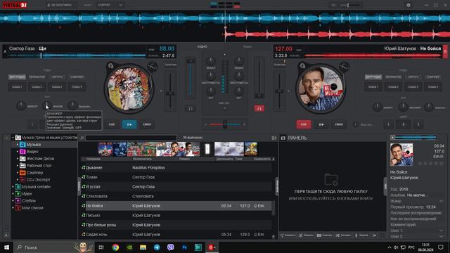Toggle red headphone cue on right deck
Image resolution: width=450 pixels, height=253 pixels.
coord(259,108)
